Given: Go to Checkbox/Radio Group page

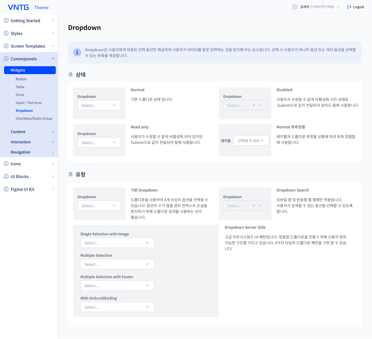Looking at the screenshot, I should tap(34, 118).
